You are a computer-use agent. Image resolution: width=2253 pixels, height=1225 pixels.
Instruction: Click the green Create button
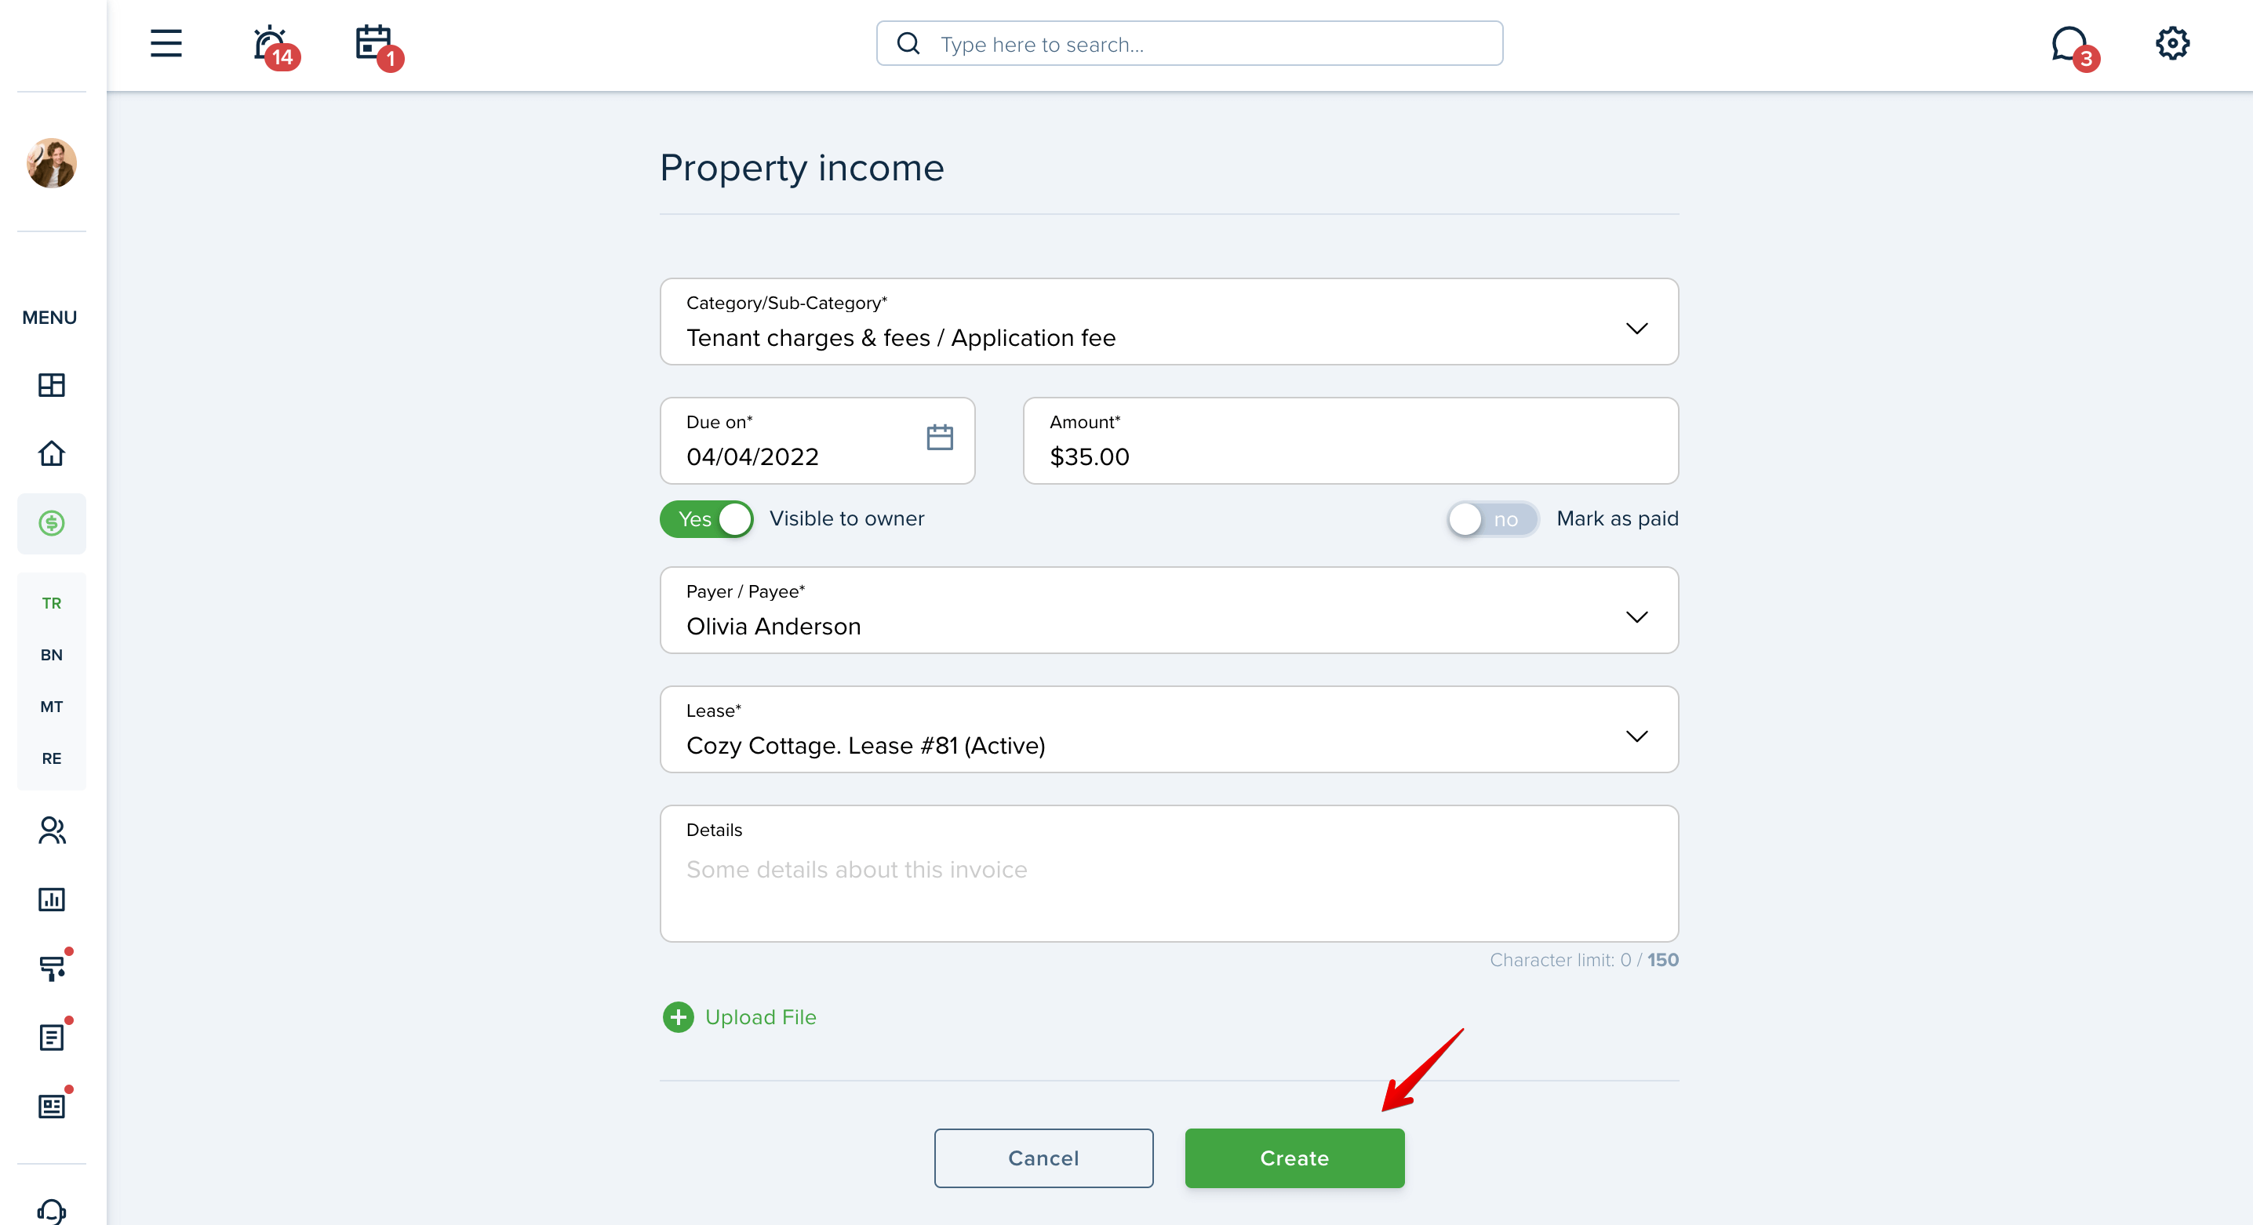[1294, 1158]
